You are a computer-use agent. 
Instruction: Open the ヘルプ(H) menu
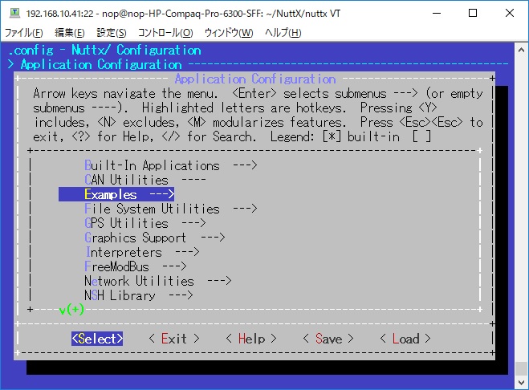coord(283,33)
